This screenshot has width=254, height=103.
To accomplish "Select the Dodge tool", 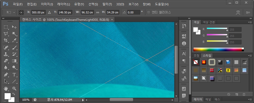I will 14,67.
